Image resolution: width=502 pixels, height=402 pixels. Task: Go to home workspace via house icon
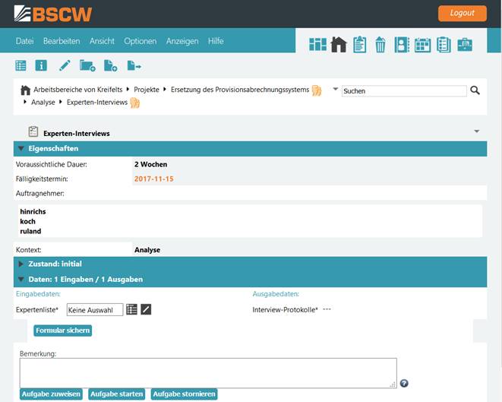(x=339, y=45)
